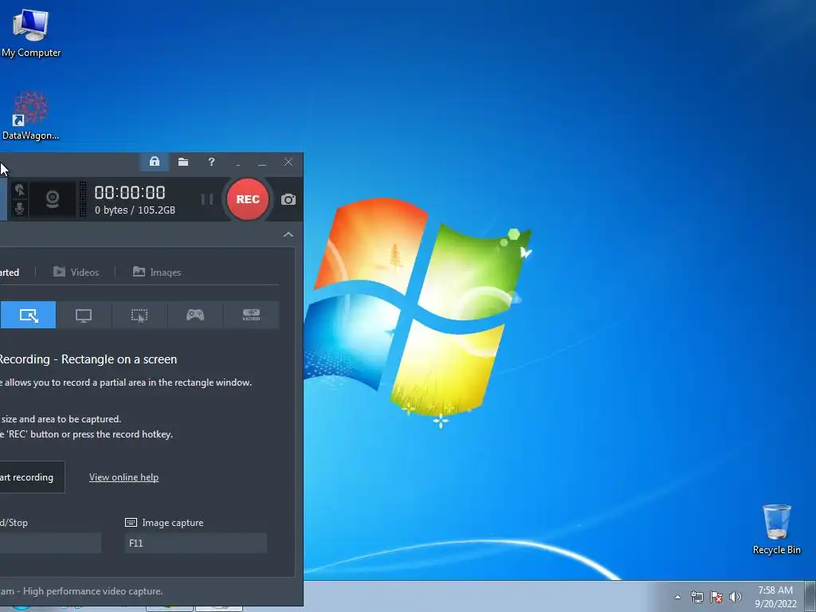Image resolution: width=816 pixels, height=612 pixels.
Task: Select Fullscreen recording mode monitor icon
Action: [x=83, y=315]
